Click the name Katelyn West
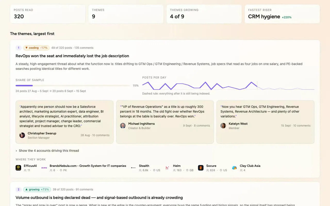Image resolution: width=330 pixels, height=206 pixels. pyautogui.click(x=238, y=124)
